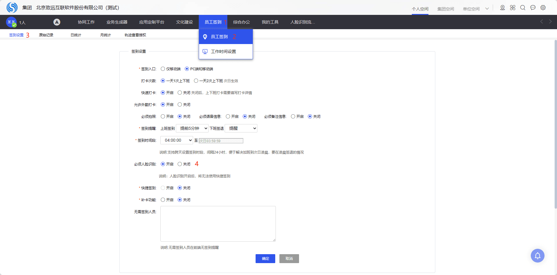This screenshot has height=275, width=557.
Task: Switch to the 日统计 tab
Action: (x=76, y=35)
